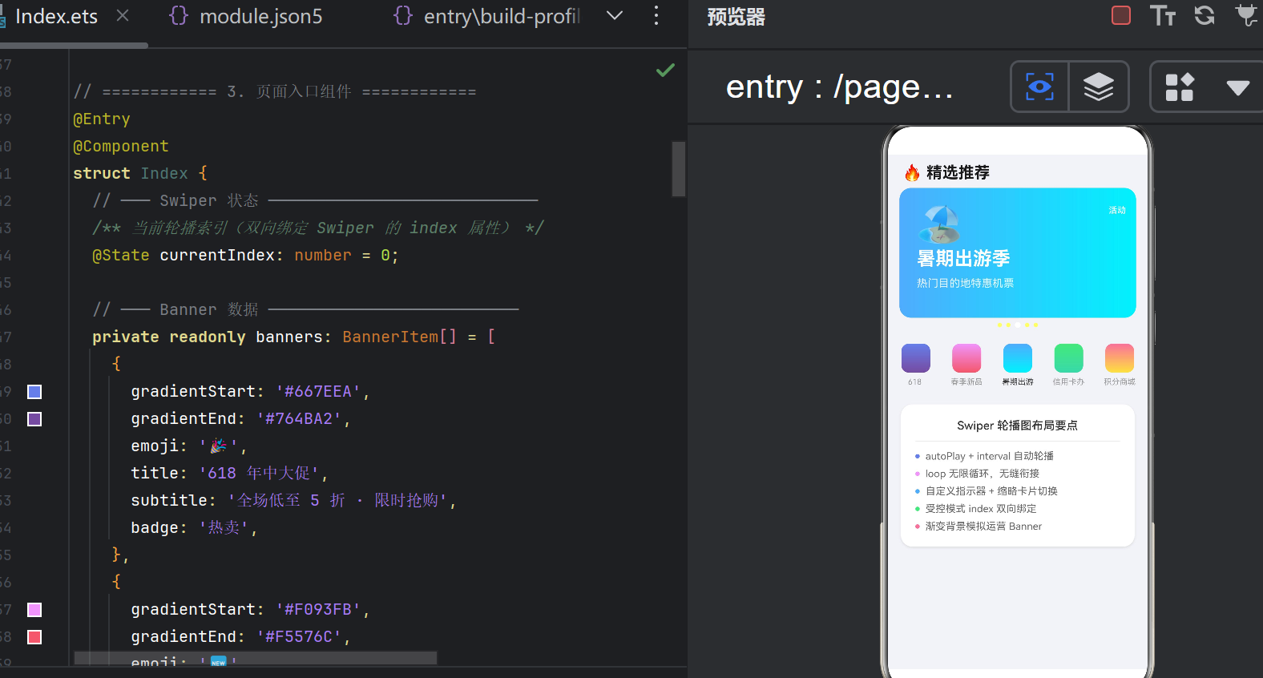Click the 暑期出游季 banner card in preview
1263x678 pixels.
pos(1018,253)
